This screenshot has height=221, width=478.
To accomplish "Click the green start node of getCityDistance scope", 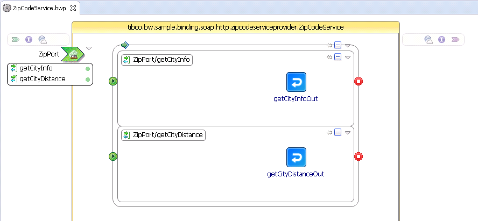I will pyautogui.click(x=113, y=156).
